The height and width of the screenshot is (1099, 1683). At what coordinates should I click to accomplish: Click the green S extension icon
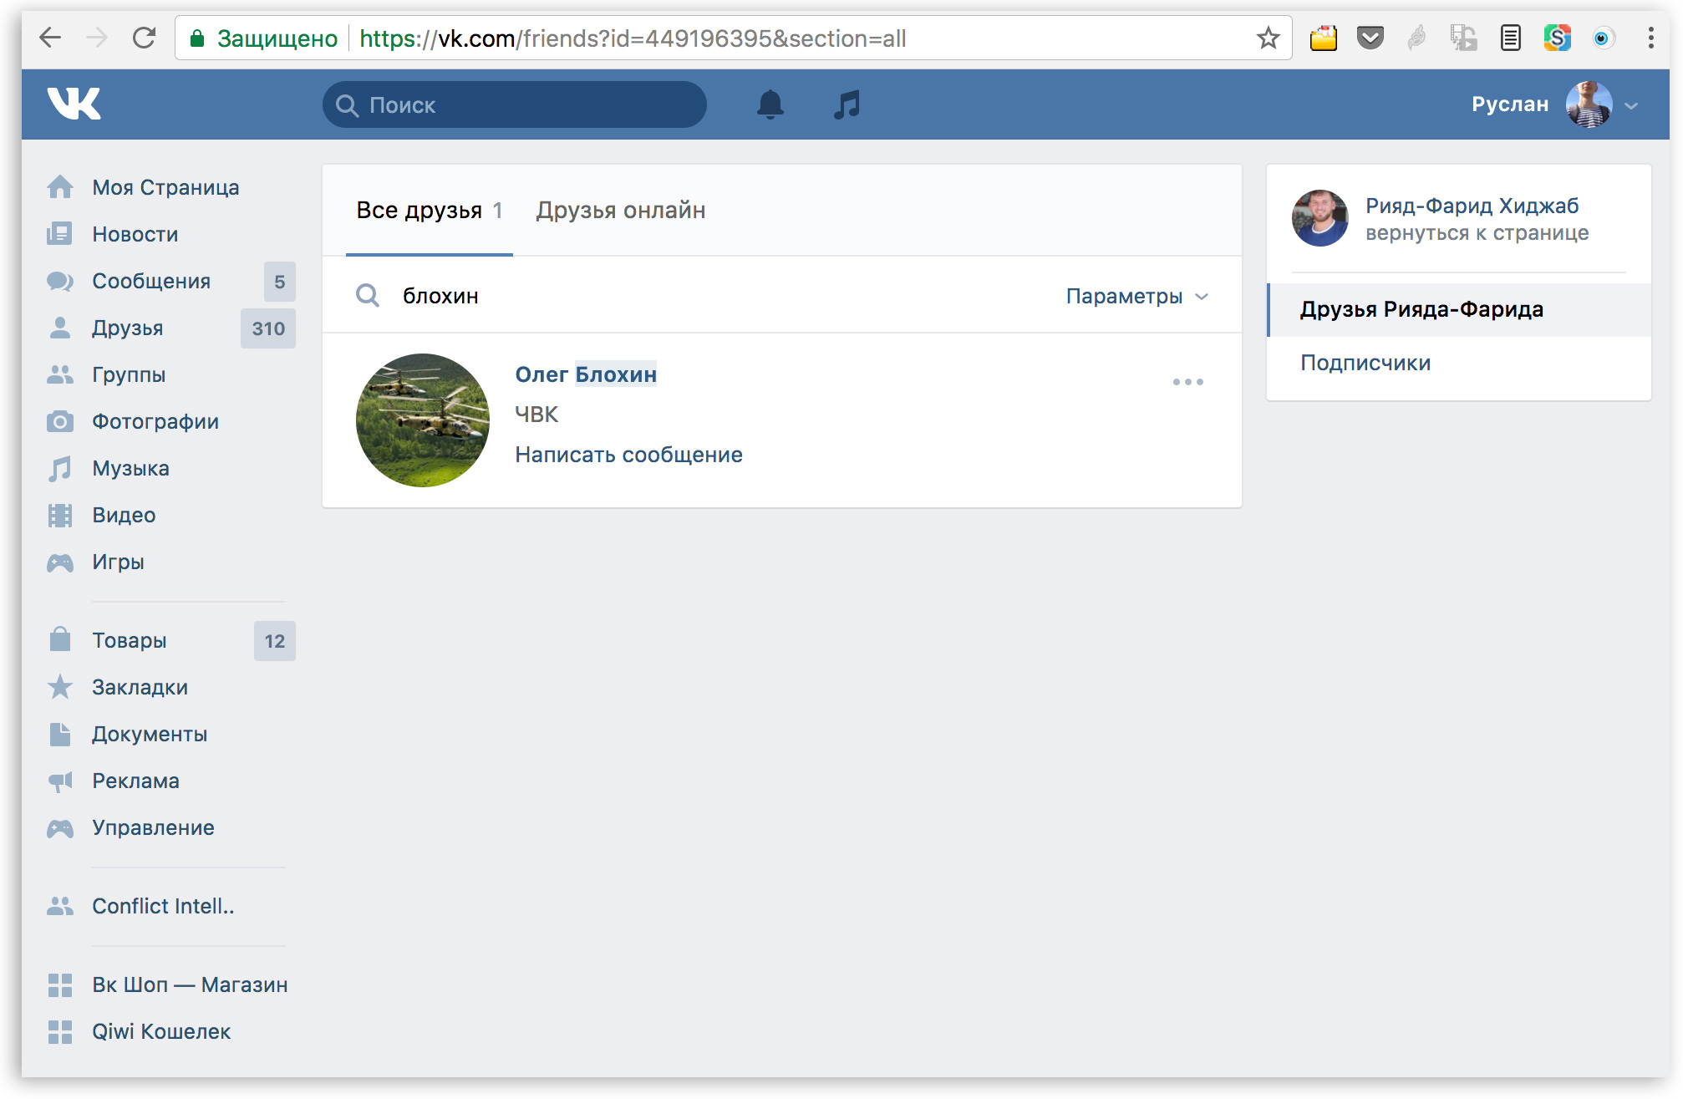click(x=1557, y=38)
